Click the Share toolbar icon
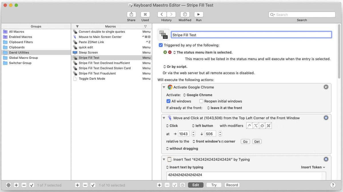343x192 pixels. (x=131, y=15)
